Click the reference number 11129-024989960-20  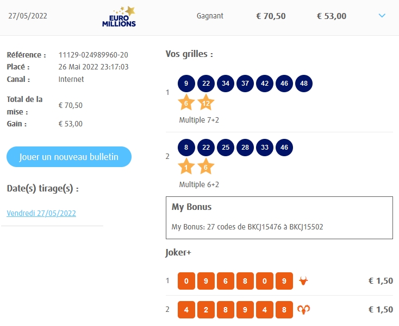[93, 55]
